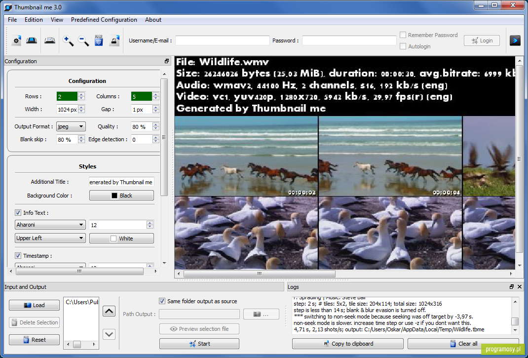The height and width of the screenshot is (358, 528).
Task: Zoom out of the thumbnail preview
Action: point(83,41)
